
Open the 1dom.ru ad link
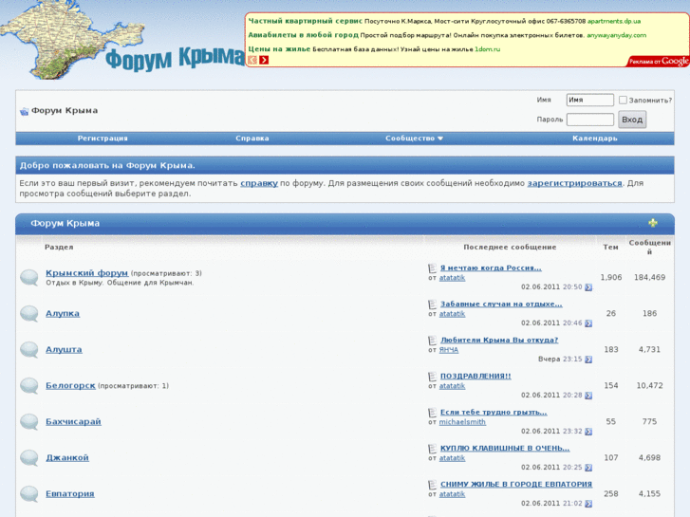487,49
